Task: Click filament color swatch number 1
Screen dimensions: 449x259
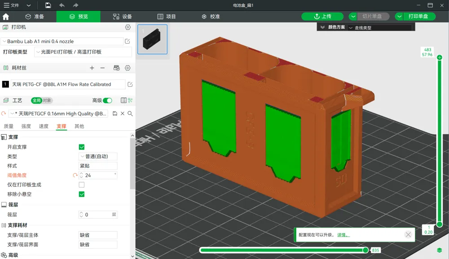Action: point(5,84)
